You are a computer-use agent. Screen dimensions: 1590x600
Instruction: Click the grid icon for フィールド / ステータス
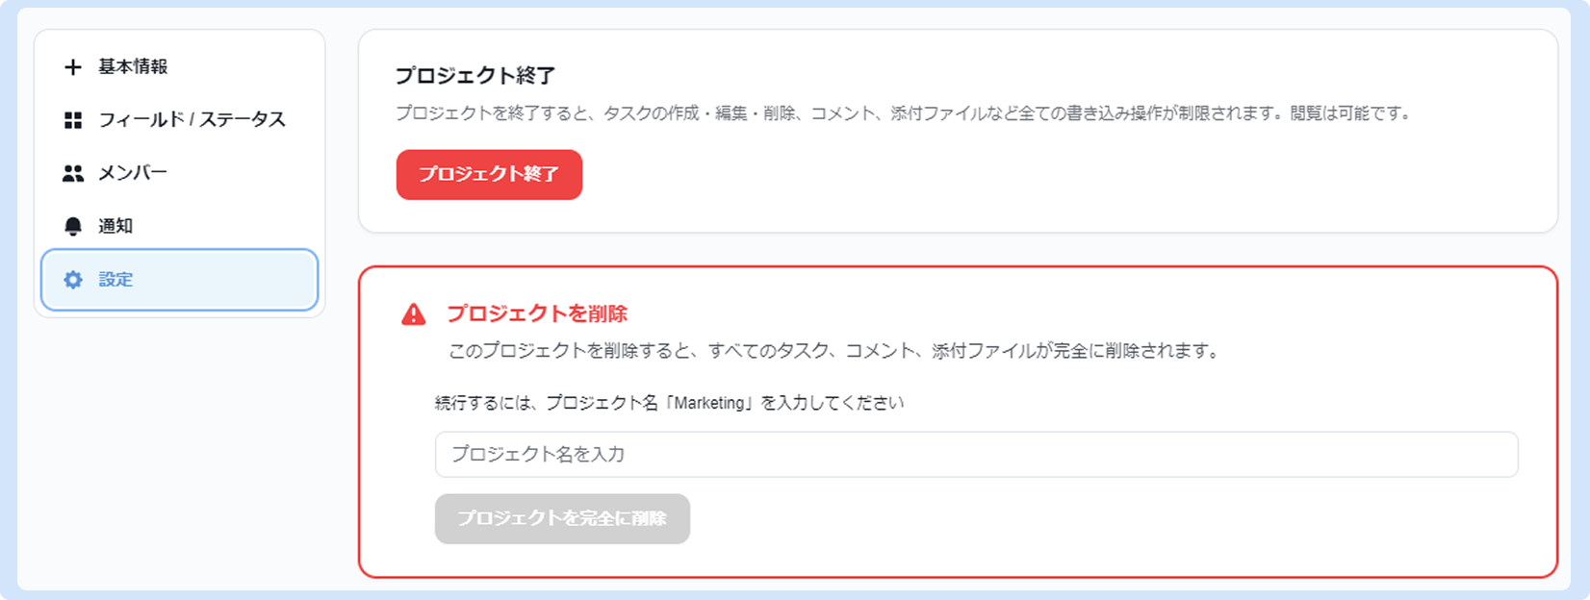[73, 120]
